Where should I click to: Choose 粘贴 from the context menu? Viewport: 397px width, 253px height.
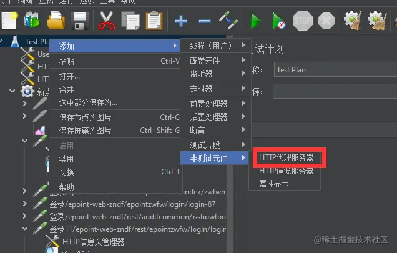coord(115,61)
